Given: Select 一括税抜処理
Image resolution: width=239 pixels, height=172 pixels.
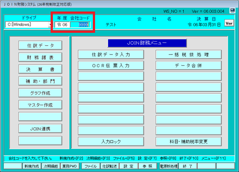Looking at the screenshot, I should (x=188, y=55).
